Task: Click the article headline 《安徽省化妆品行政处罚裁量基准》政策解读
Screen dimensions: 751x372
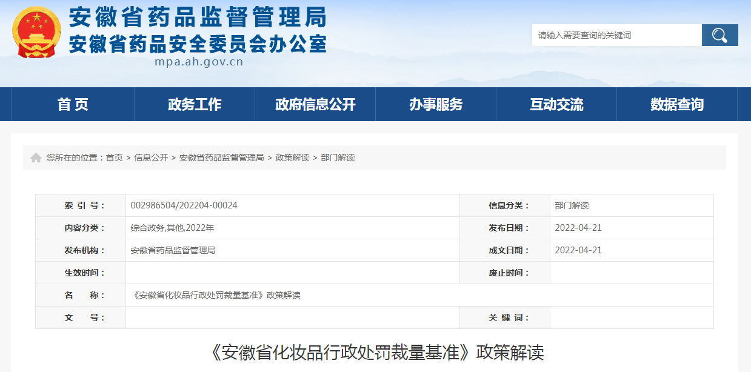Action: coord(375,353)
